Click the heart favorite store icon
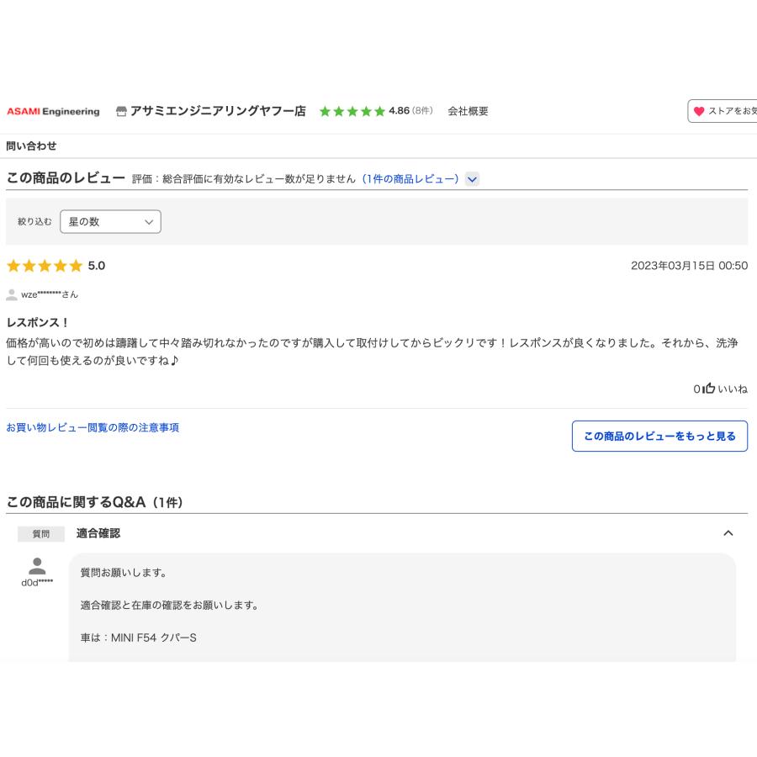Screen dimensions: 757x757 (x=699, y=111)
